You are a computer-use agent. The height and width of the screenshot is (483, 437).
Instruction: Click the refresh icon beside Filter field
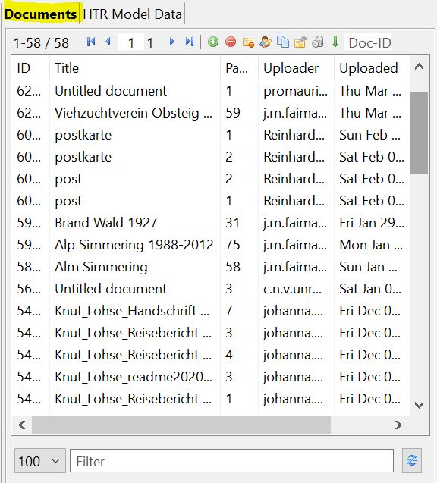tap(412, 460)
